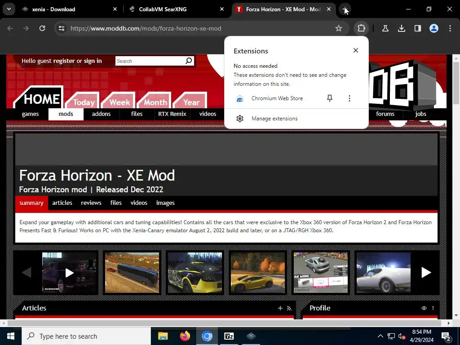The width and height of the screenshot is (460, 345).
Task: Click the Profile follow eye icon
Action: (424, 308)
